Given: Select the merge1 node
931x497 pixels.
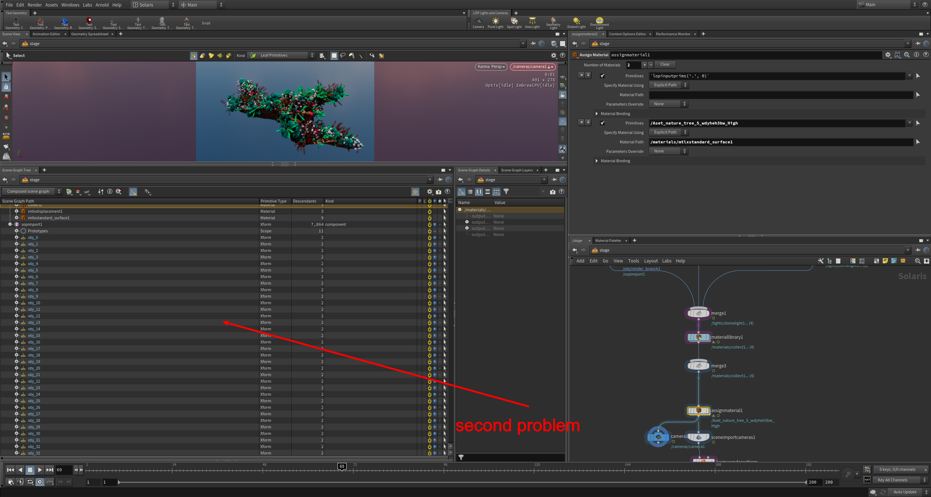Looking at the screenshot, I should tap(698, 313).
